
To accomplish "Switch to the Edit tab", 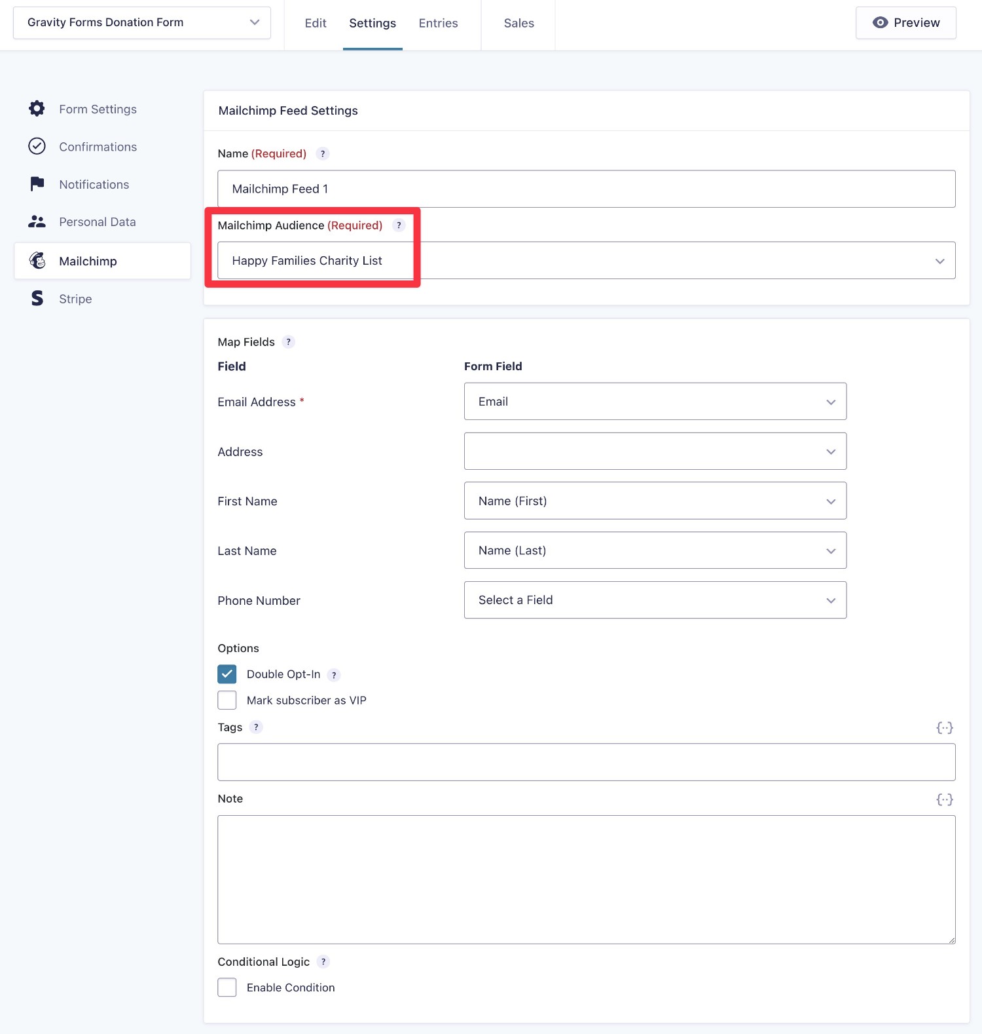I will (x=316, y=23).
